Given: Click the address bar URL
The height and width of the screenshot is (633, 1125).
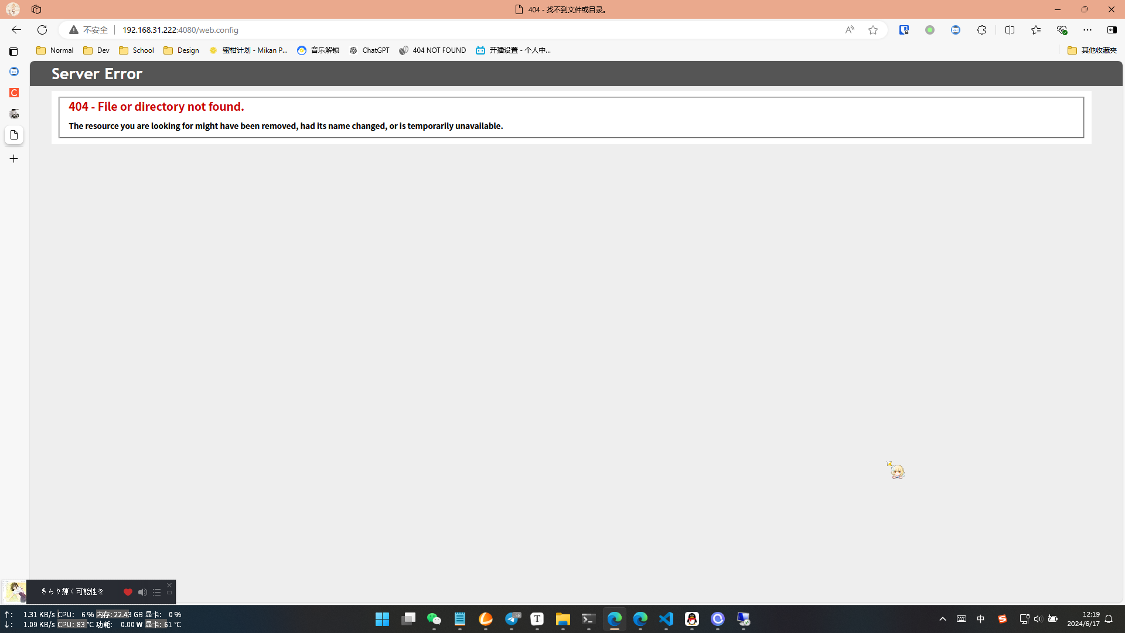Looking at the screenshot, I should pyautogui.click(x=180, y=30).
